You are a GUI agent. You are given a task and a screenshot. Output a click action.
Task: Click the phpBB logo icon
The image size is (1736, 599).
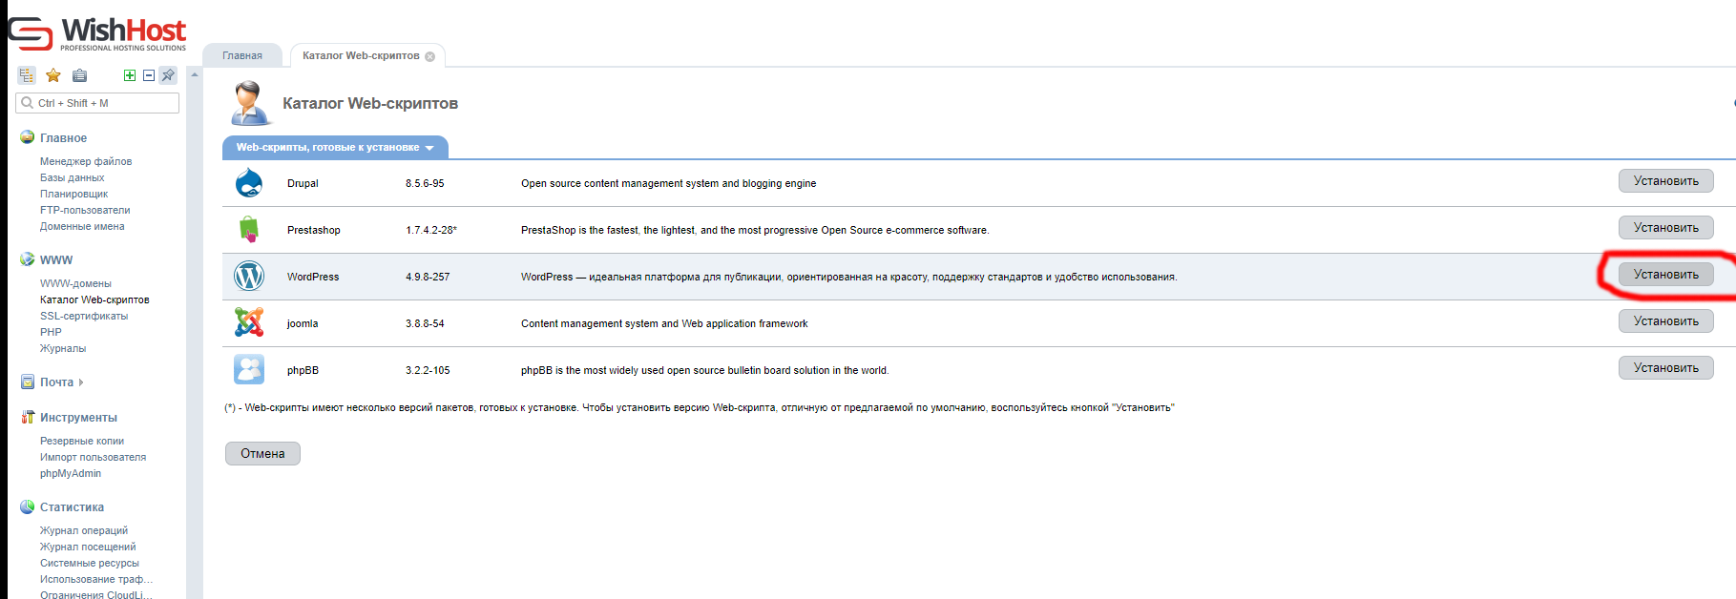[x=249, y=369]
